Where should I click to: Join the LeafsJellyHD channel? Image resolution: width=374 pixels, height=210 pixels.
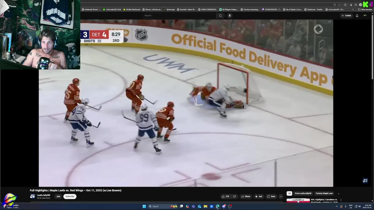[58, 196]
